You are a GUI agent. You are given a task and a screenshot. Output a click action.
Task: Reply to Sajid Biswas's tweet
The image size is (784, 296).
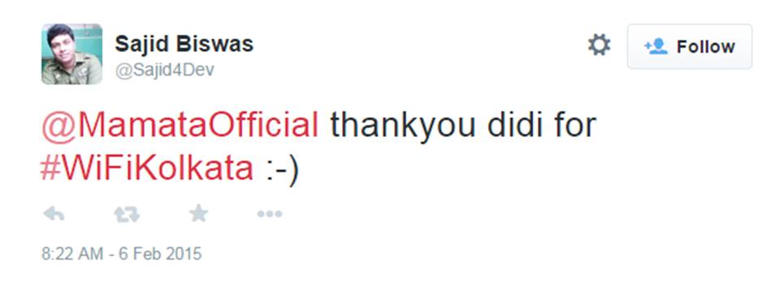(x=54, y=214)
